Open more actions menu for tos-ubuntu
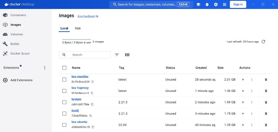 pyautogui.click(x=251, y=125)
